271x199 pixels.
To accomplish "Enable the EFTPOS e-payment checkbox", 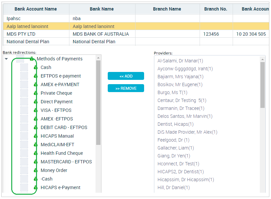I will point(24,76).
